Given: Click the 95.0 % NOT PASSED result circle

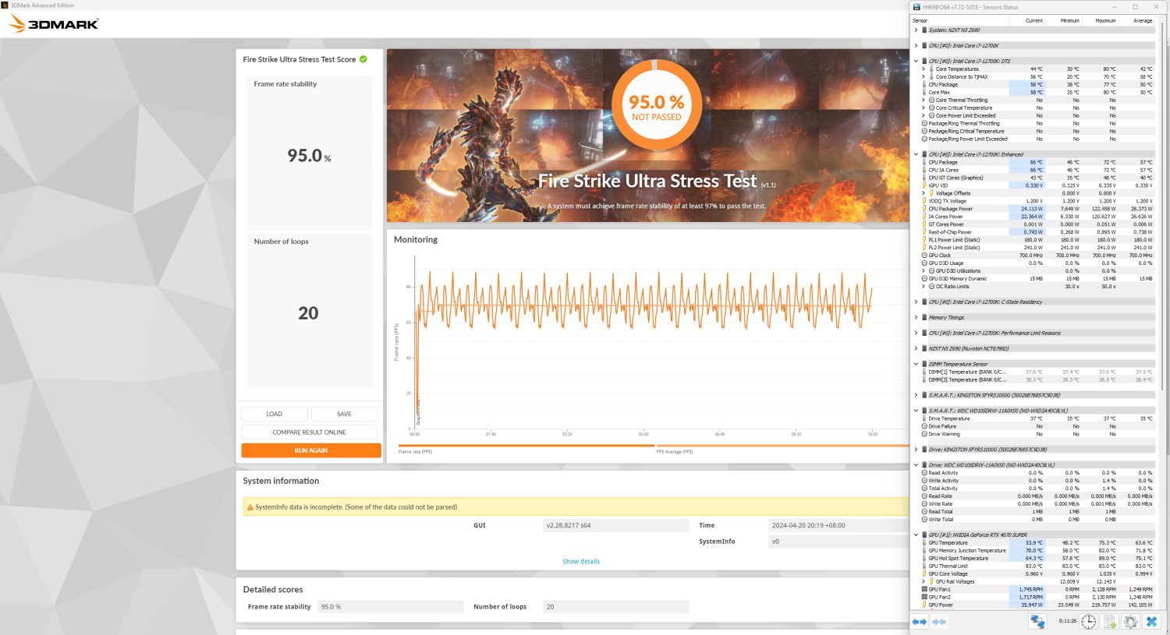Looking at the screenshot, I should pos(657,105).
